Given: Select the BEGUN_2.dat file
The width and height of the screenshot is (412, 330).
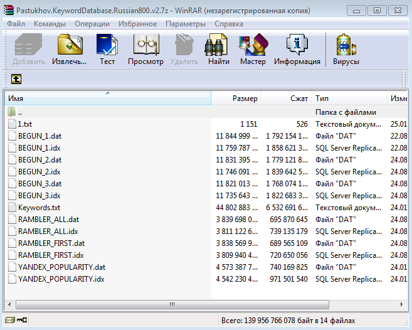Looking at the screenshot, I should click(40, 159).
